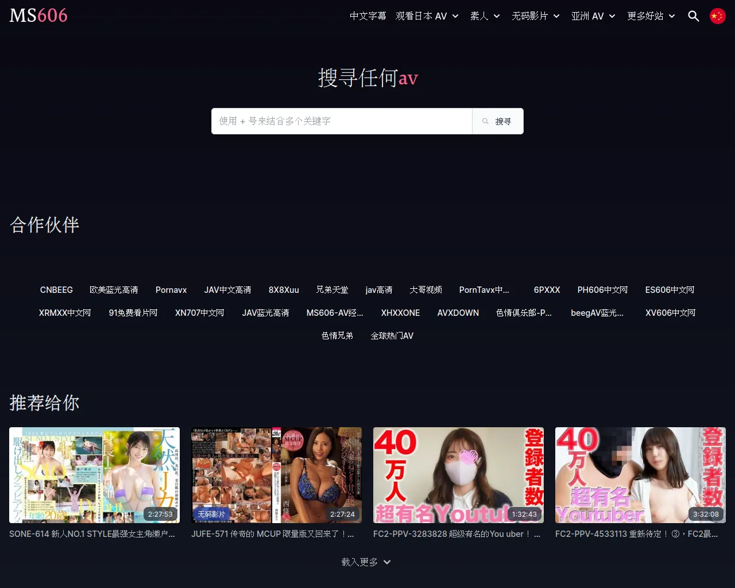The width and height of the screenshot is (735, 588).
Task: Expand the 更多好站 dropdown
Action: tap(651, 16)
